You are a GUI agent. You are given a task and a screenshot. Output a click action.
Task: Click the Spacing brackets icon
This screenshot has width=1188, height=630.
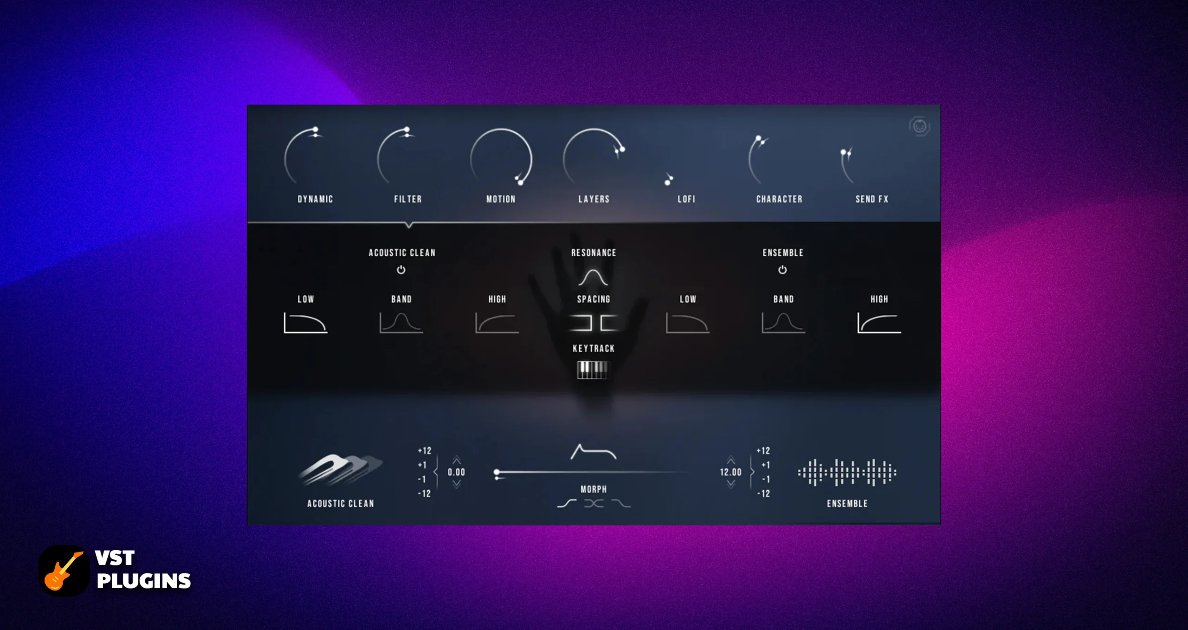[x=594, y=323]
